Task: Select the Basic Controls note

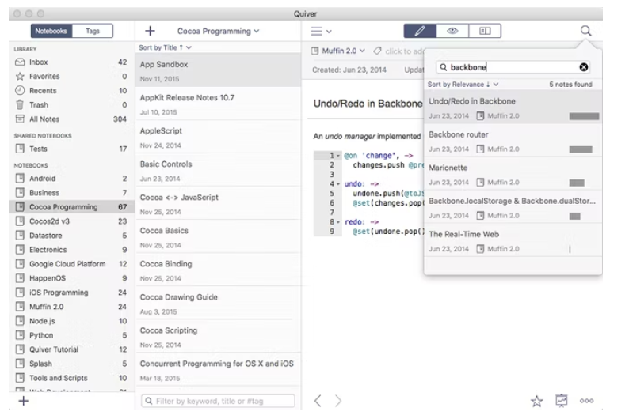Action: click(x=218, y=170)
